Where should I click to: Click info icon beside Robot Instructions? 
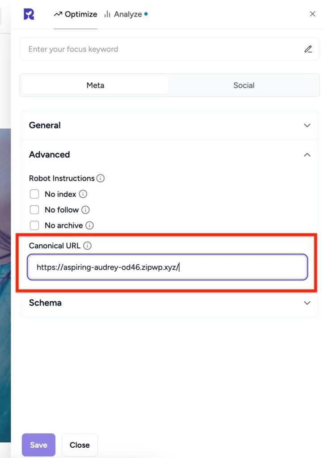click(101, 178)
